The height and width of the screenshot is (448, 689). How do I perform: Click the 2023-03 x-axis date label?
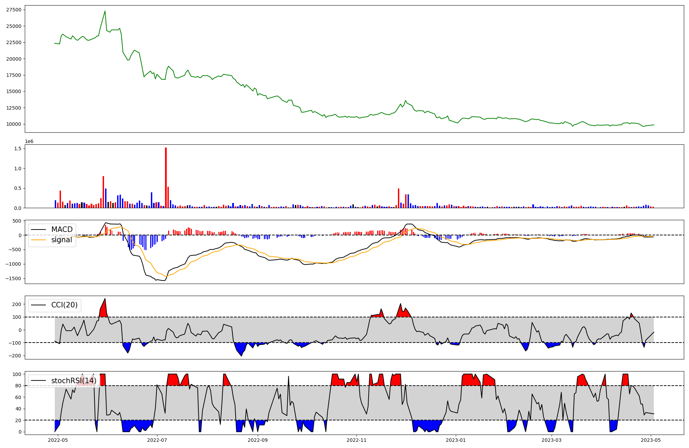552,440
